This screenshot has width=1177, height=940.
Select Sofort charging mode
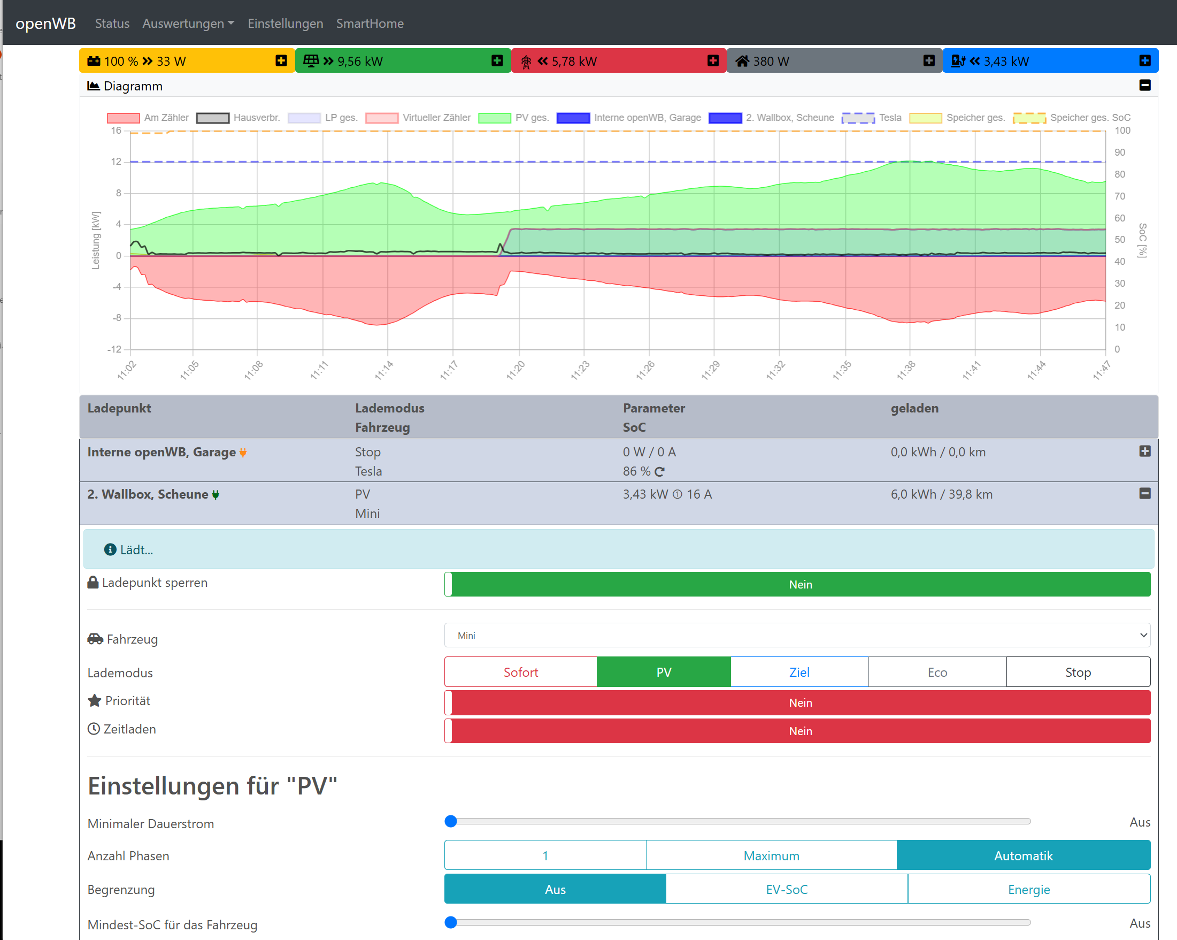[x=520, y=672]
